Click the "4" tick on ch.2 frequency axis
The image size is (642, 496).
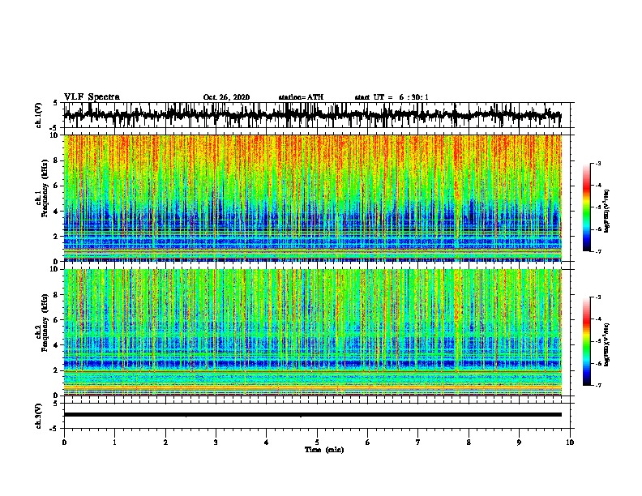pyautogui.click(x=56, y=345)
